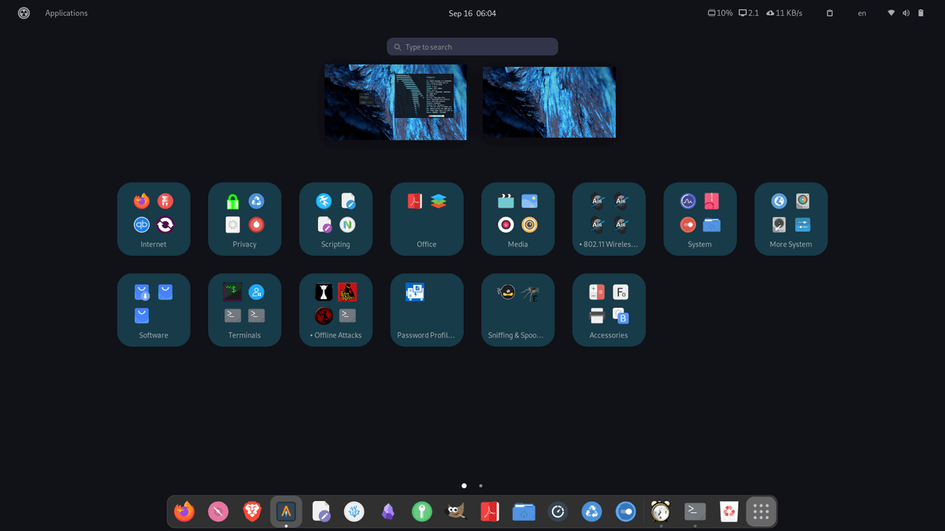Open the text editor dock icon

pos(321,512)
